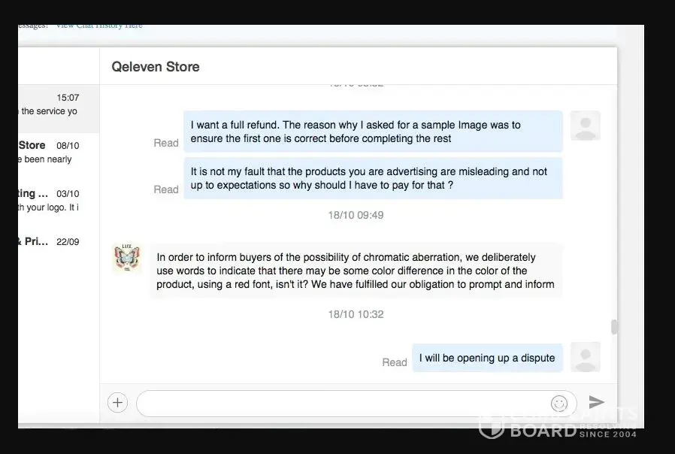The image size is (675, 454).
Task: Click the plus attachment icon
Action: (117, 403)
